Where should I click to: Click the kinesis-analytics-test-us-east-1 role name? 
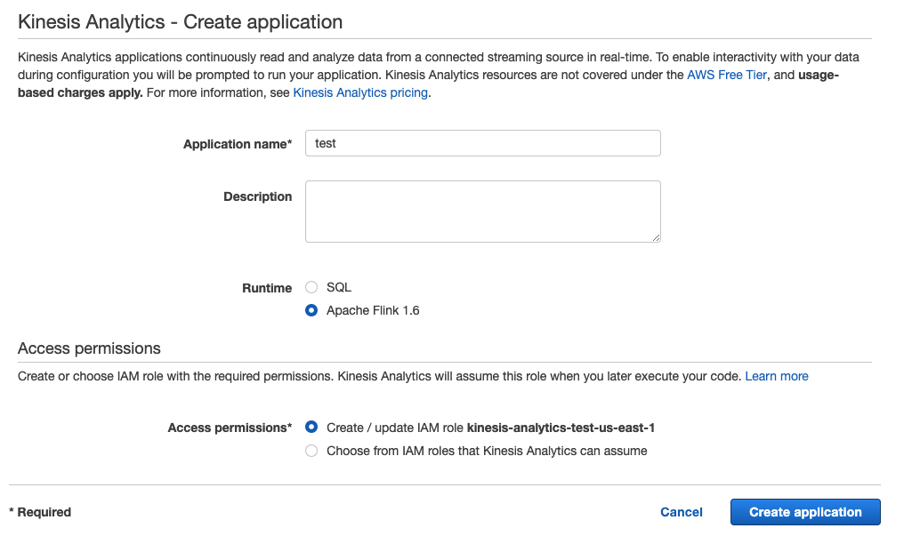click(x=561, y=428)
